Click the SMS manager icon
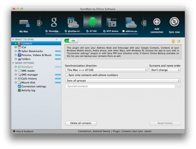Image resolution: width=196 pixels, height=149 pixels. point(19,74)
